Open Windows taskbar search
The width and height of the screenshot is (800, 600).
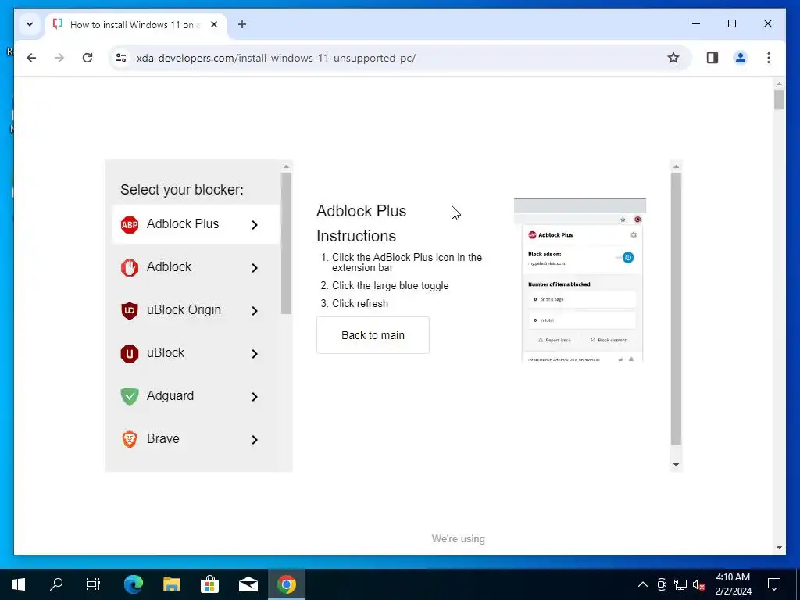click(x=56, y=584)
